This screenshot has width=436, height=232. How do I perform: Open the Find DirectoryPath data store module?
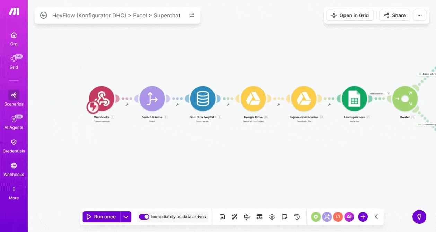[x=203, y=99]
